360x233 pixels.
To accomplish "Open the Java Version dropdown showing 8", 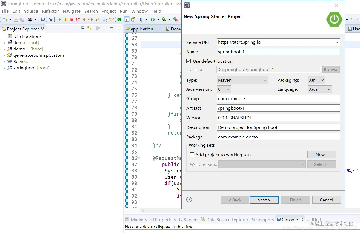I will 224,89.
